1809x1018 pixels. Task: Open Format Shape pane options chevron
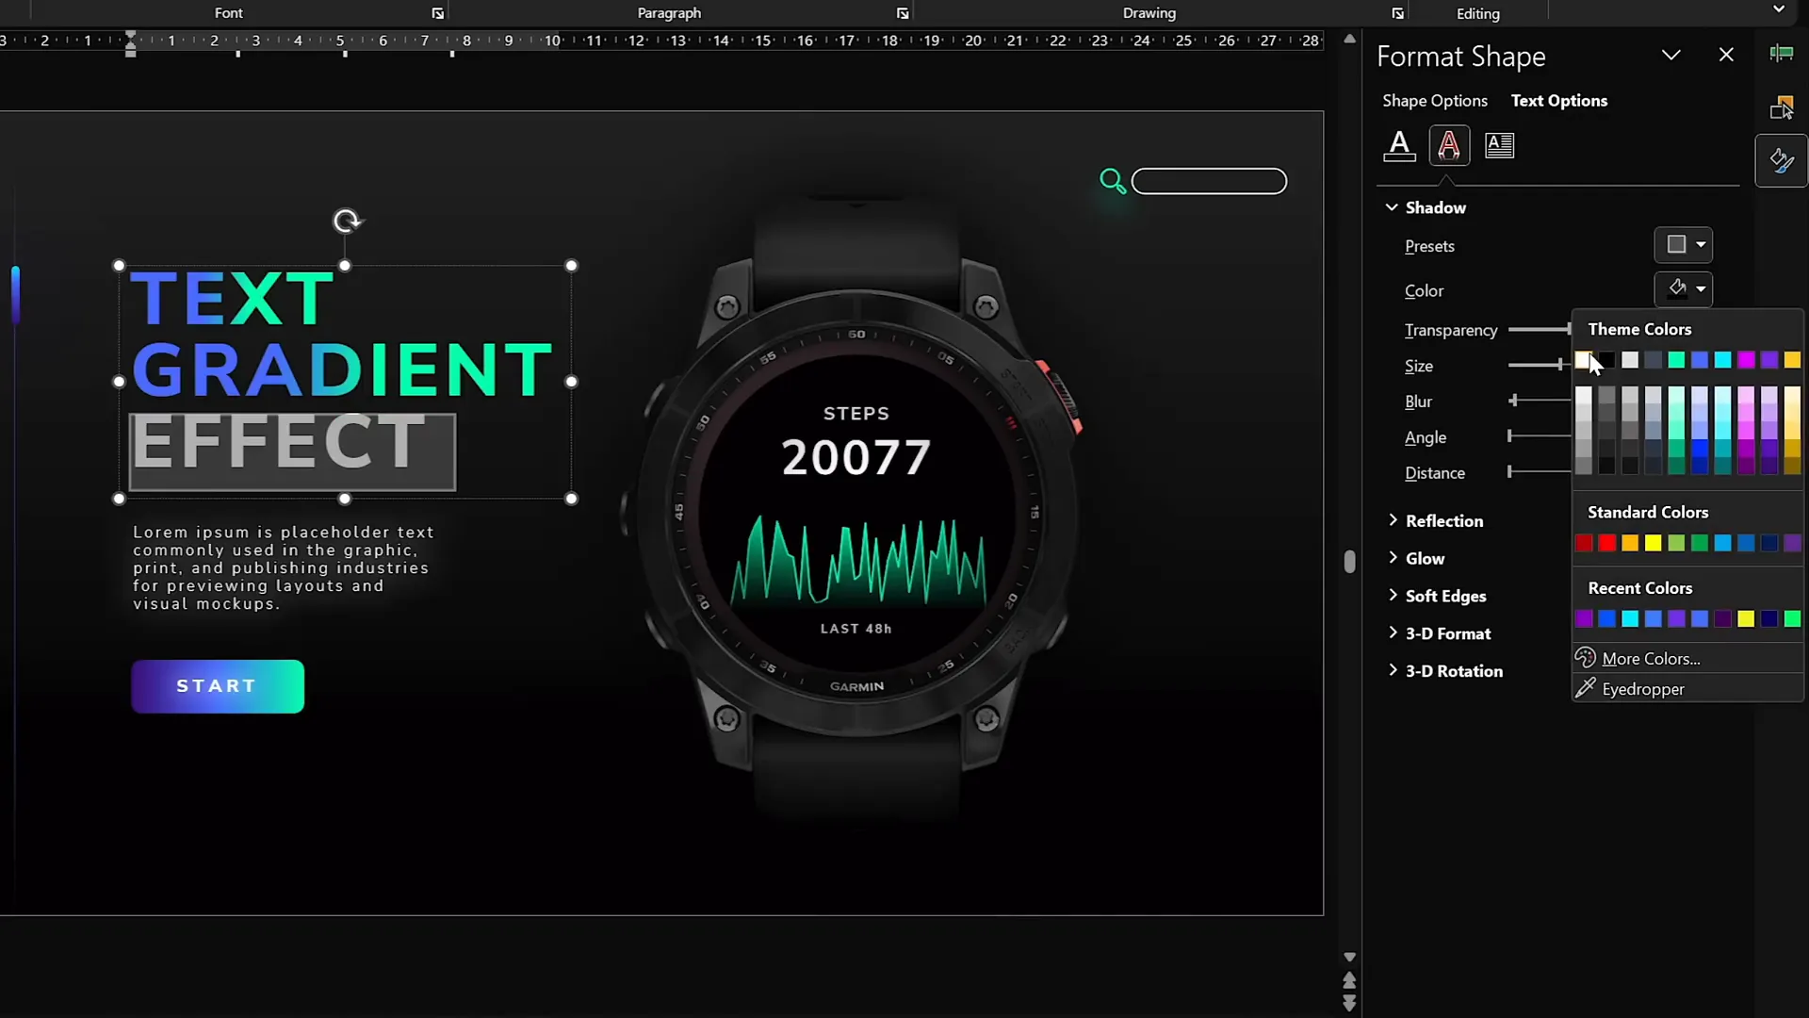(1670, 56)
